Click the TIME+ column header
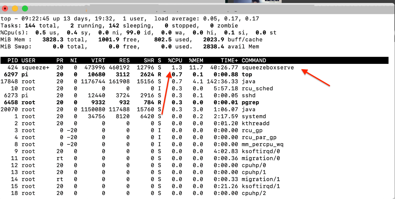This screenshot has height=199, width=395. tap(229, 60)
